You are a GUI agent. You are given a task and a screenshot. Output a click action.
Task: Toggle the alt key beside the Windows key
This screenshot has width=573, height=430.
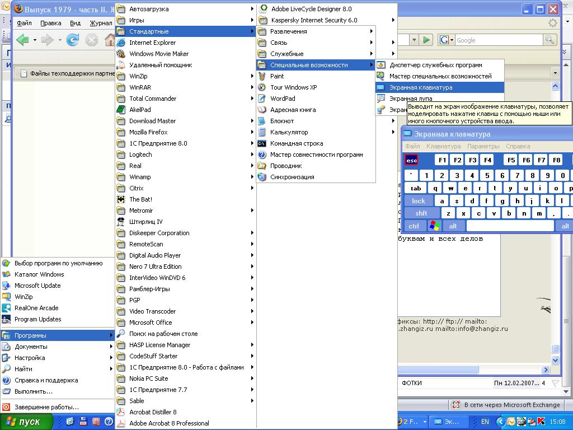[453, 226]
